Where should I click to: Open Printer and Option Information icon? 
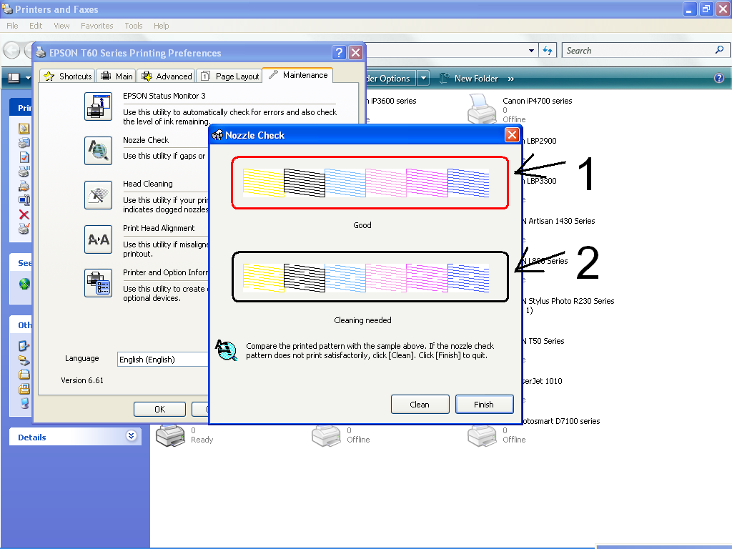[98, 283]
